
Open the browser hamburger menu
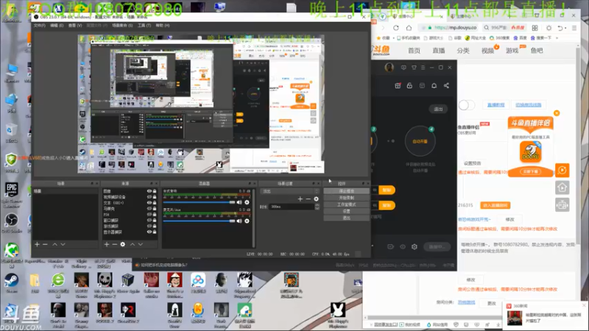[x=574, y=28]
